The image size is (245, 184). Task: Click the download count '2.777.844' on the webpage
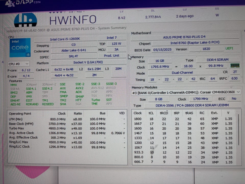coord(153,17)
